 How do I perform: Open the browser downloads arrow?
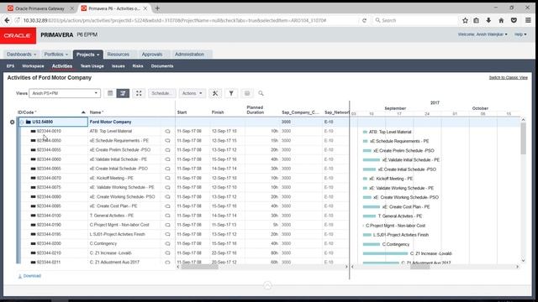click(488, 20)
